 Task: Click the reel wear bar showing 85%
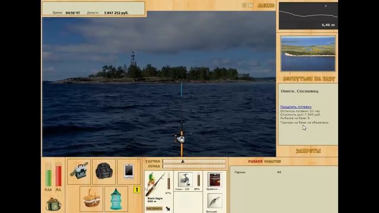coord(198,180)
